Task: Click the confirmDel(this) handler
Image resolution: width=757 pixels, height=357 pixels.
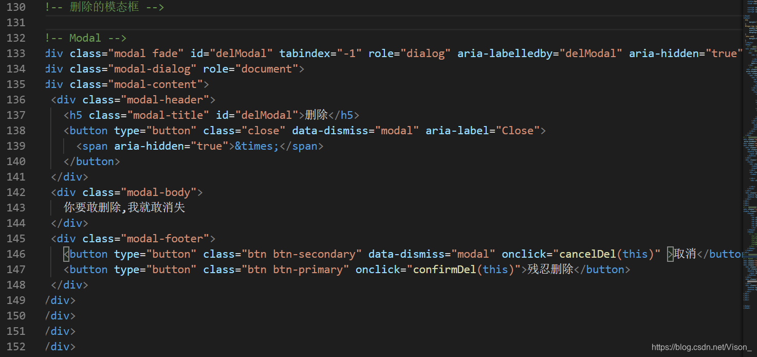Action: 464,270
